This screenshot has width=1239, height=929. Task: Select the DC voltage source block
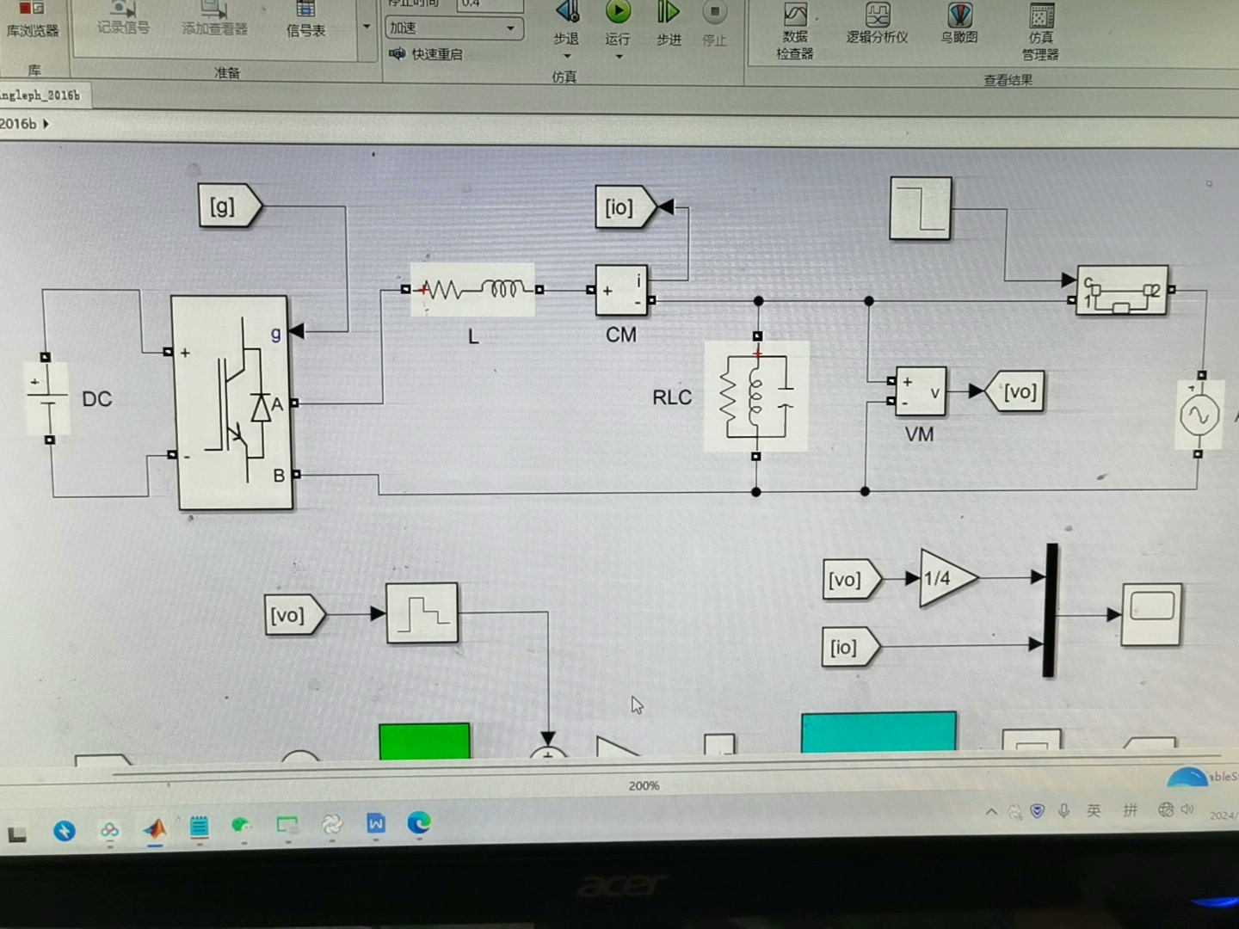point(47,397)
